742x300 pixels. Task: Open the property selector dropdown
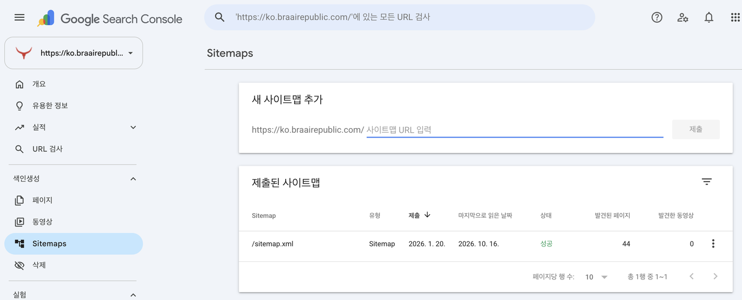74,53
